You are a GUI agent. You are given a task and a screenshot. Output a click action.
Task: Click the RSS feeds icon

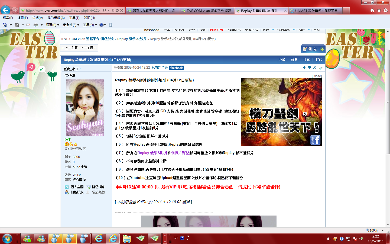coord(17,25)
